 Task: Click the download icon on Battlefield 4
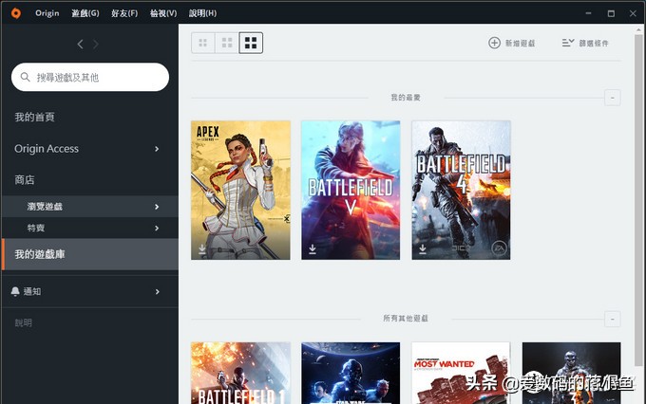coord(423,248)
